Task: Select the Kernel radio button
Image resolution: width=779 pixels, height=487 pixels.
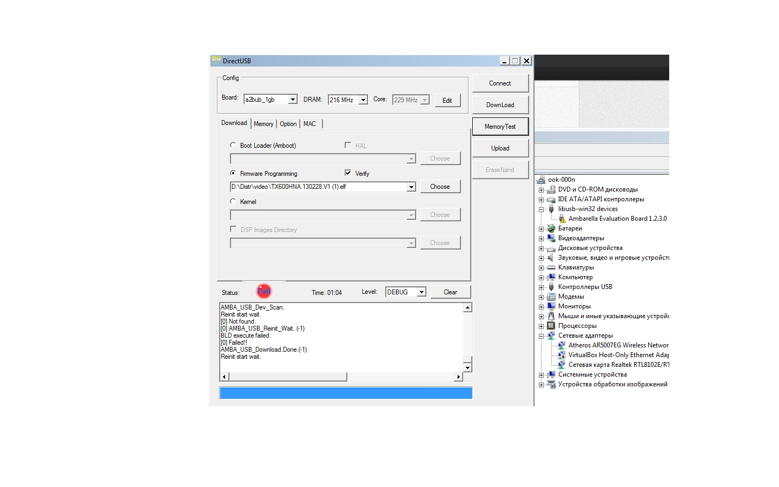Action: [x=233, y=201]
